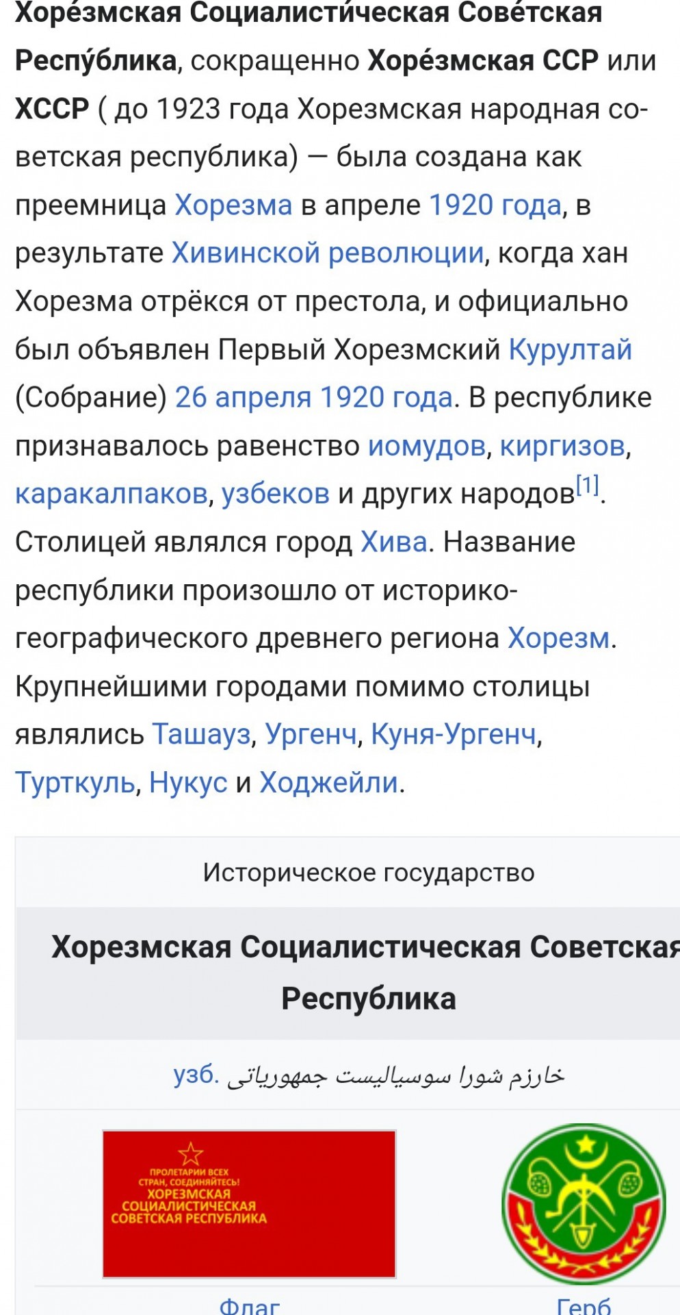The image size is (680, 1315).
Task: Open the Хорезма link
Action: 233,205
